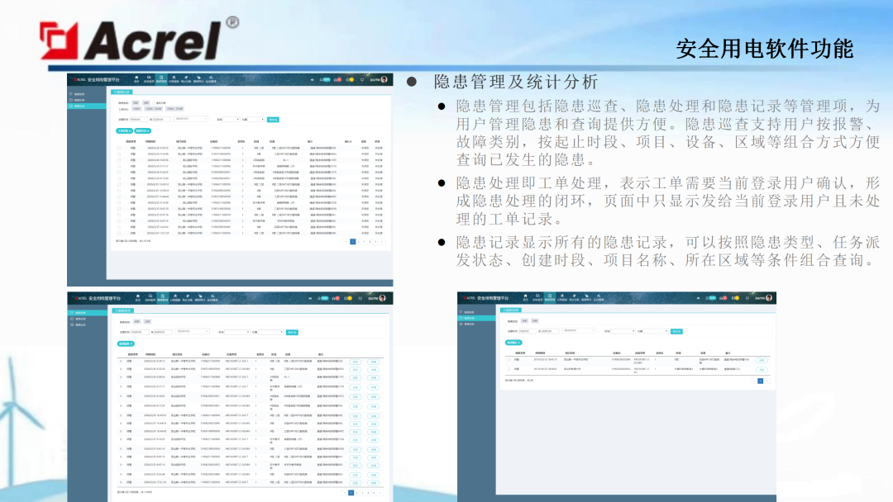The width and height of the screenshot is (893, 502).
Task: Click query button with magnifier in 隐患巡查 screenshot
Action: click(292, 332)
